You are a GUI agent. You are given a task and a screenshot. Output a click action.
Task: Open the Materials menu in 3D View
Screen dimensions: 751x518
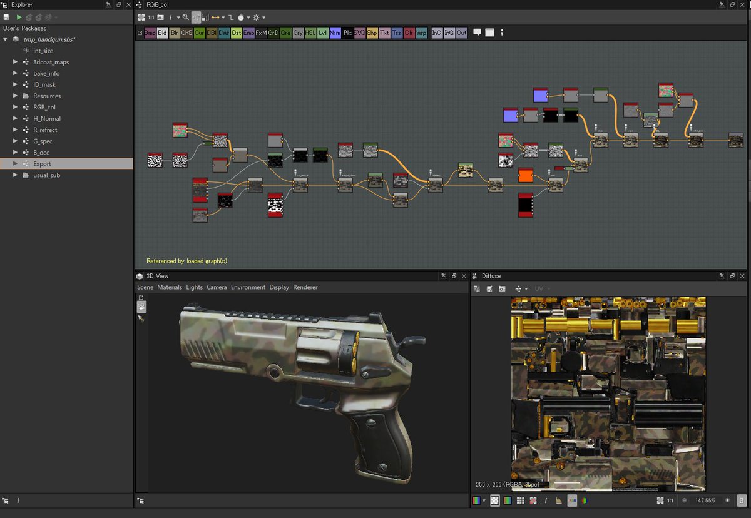(170, 287)
